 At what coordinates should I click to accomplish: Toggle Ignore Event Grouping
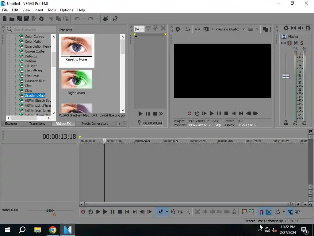[297, 212]
